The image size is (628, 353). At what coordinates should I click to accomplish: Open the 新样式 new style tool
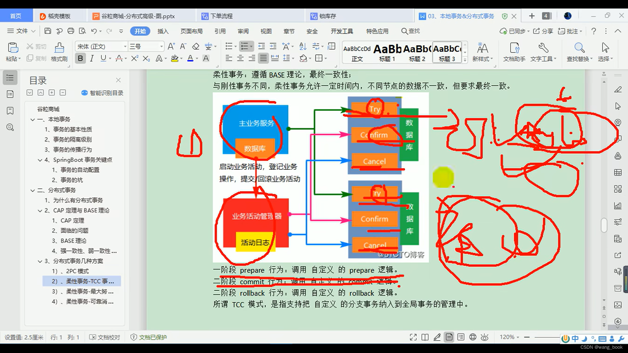(482, 52)
